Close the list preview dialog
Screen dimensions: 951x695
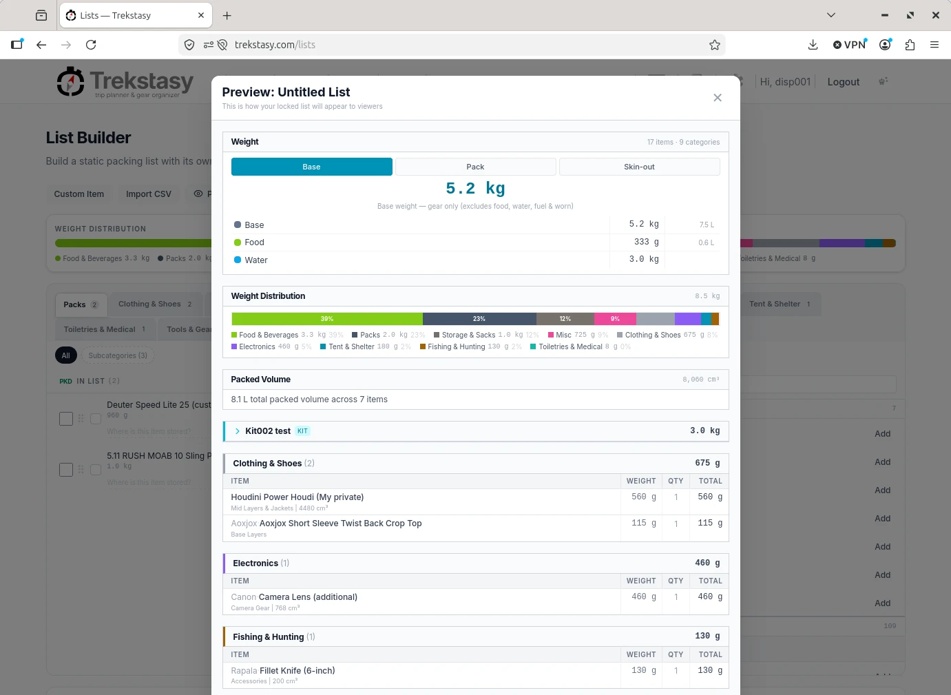tap(718, 98)
